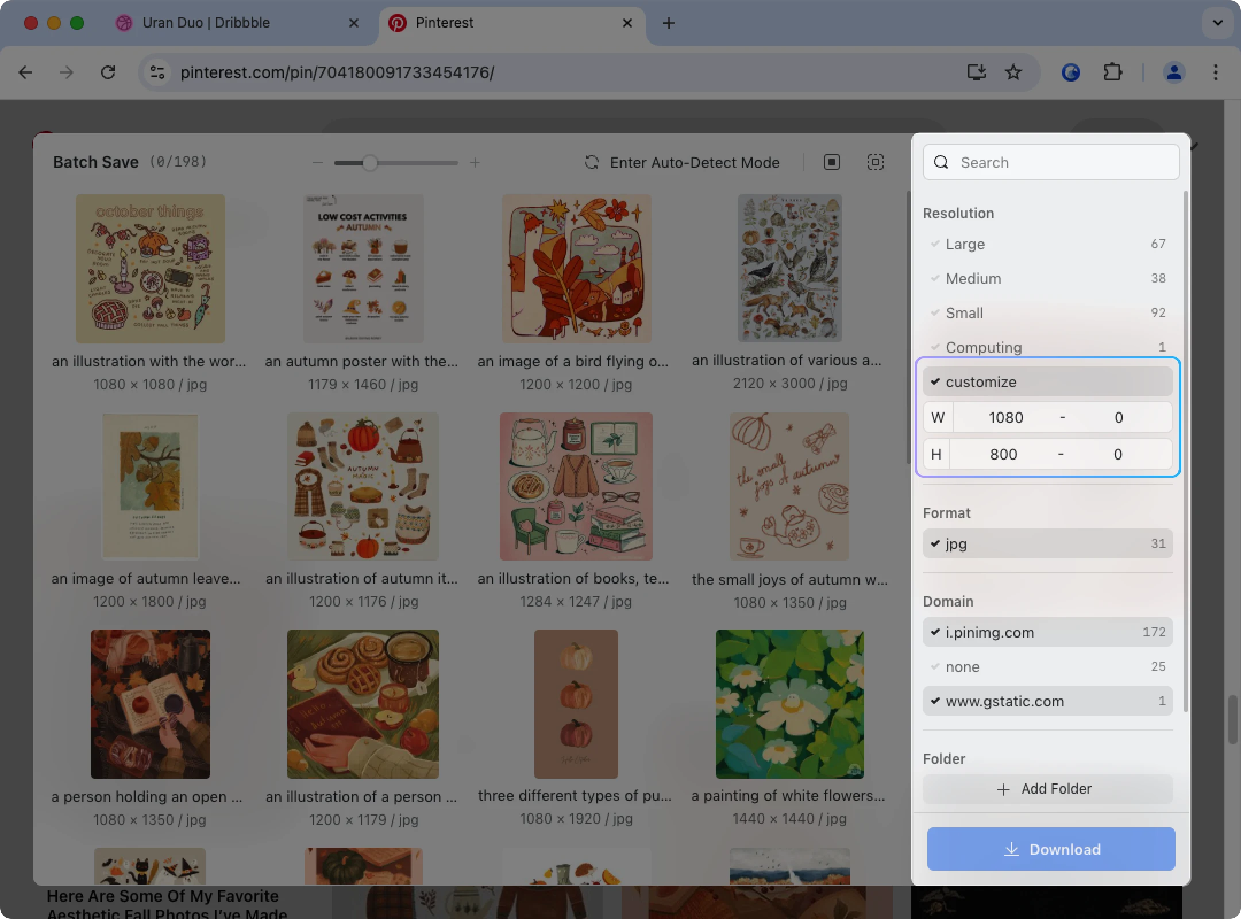1241x919 pixels.
Task: Click the select-all square icon in Batch Save
Action: pyautogui.click(x=831, y=163)
